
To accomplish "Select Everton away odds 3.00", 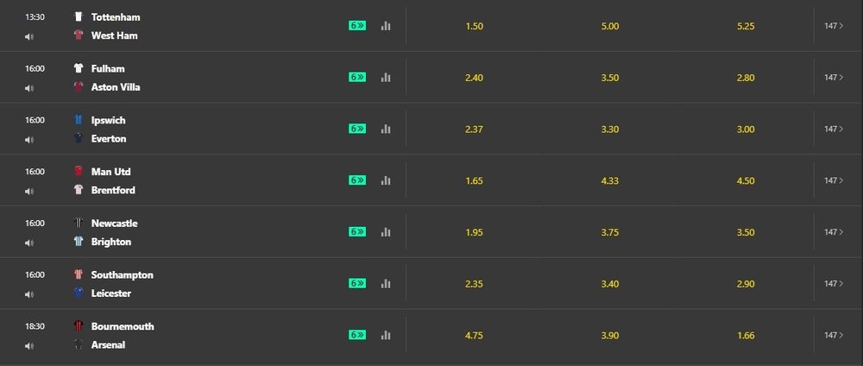I will [746, 129].
